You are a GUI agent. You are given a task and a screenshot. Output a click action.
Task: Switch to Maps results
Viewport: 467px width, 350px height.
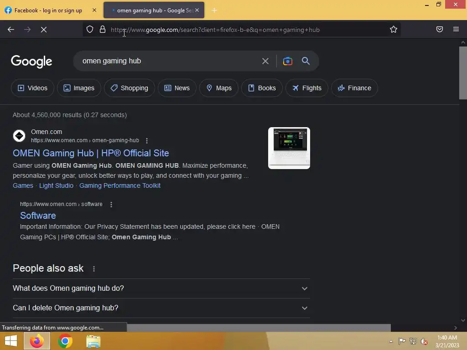[218, 88]
